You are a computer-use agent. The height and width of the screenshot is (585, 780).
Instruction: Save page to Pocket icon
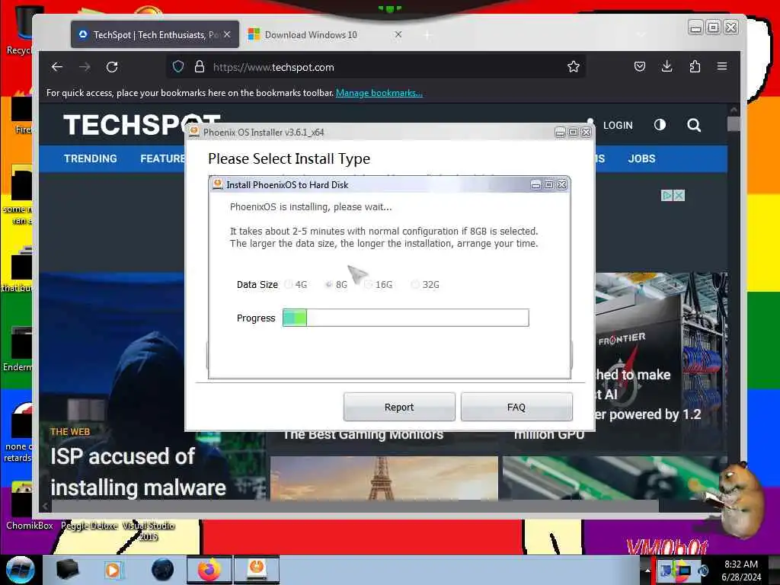[640, 66]
